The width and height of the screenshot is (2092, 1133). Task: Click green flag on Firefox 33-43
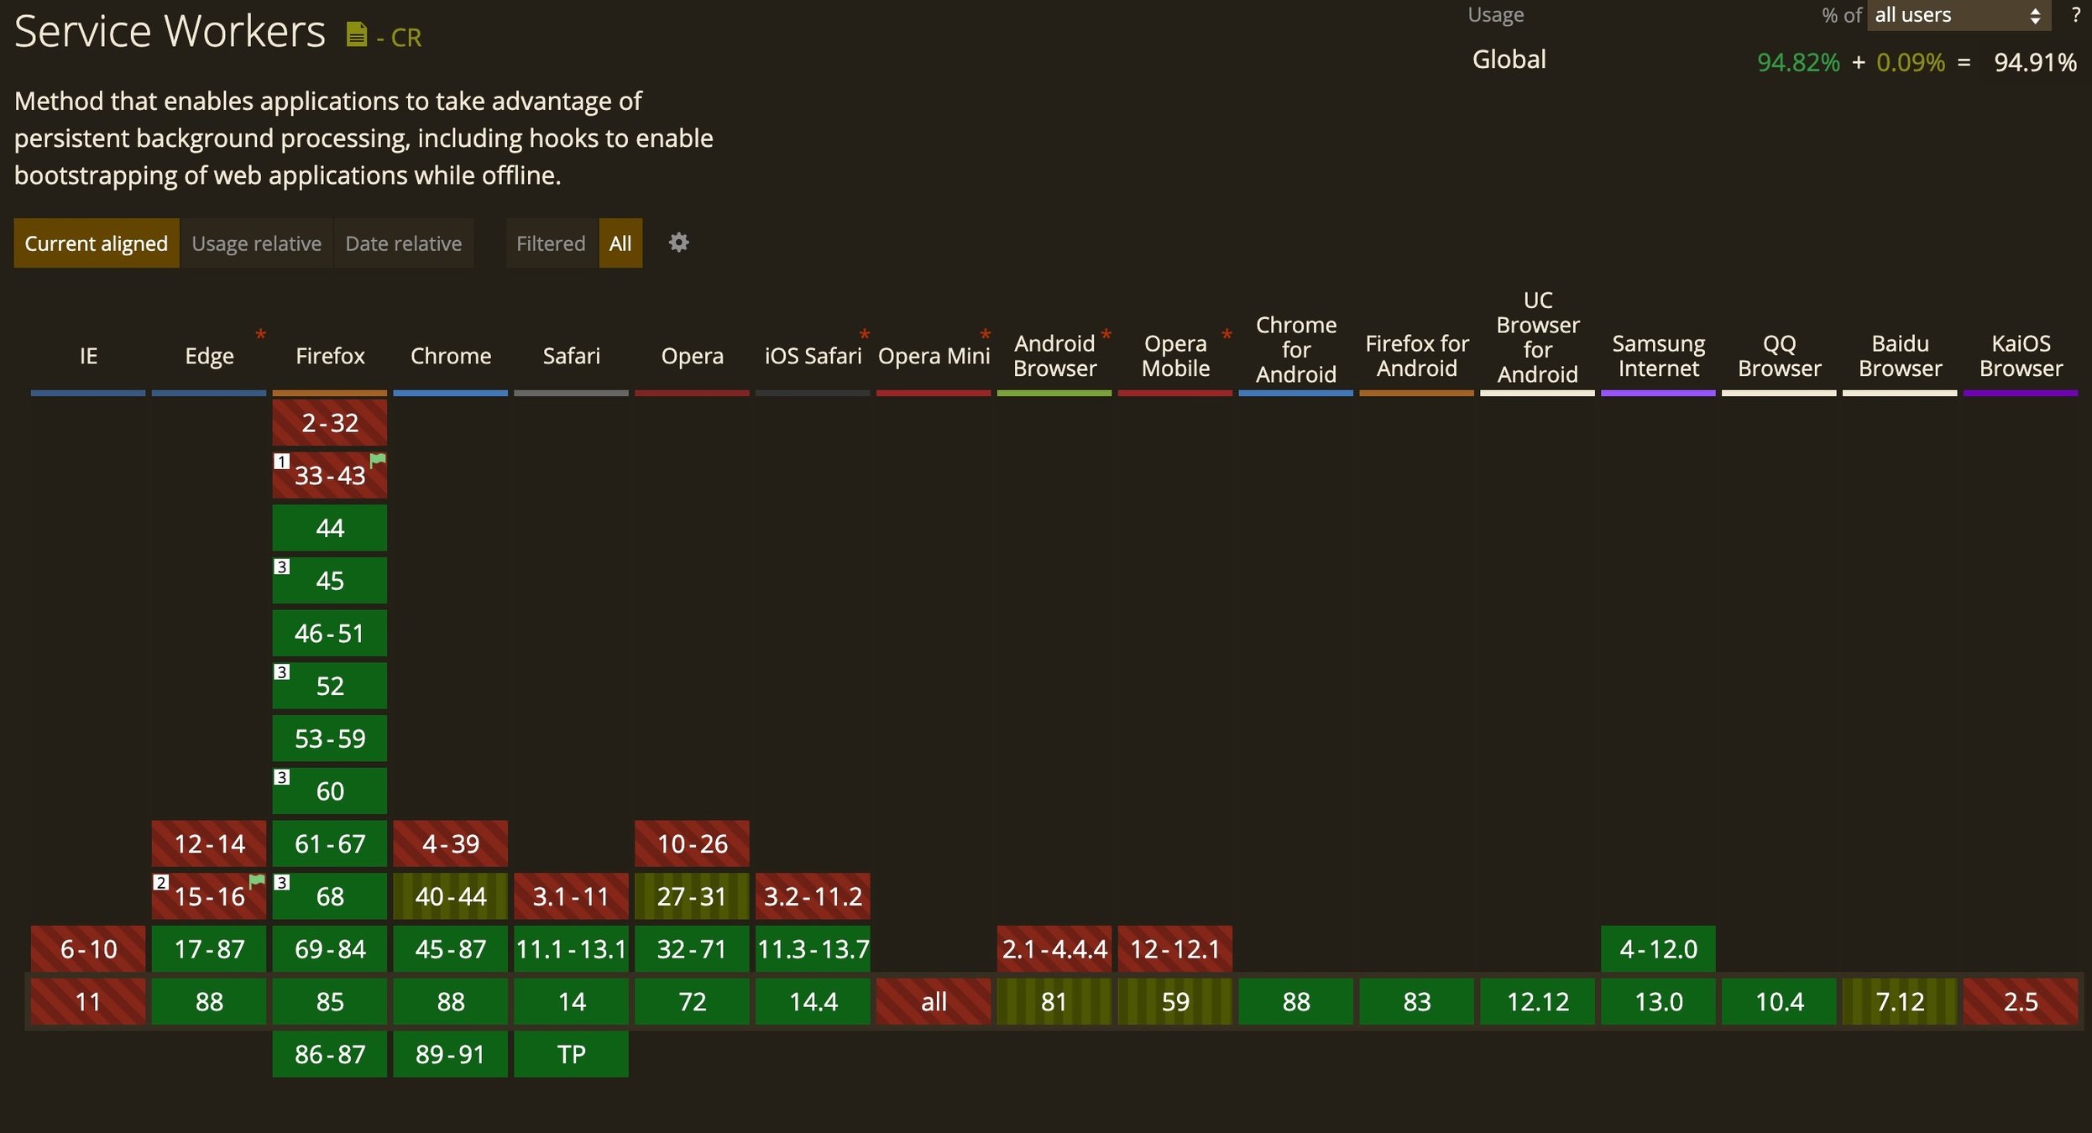click(378, 459)
